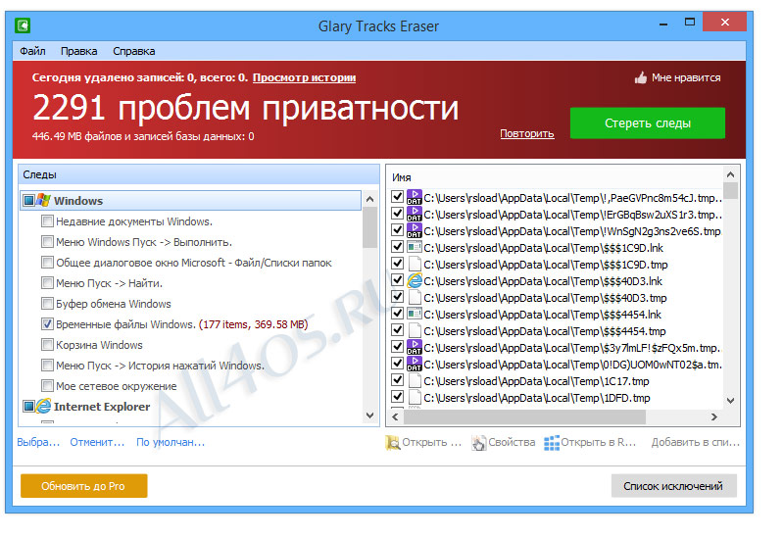783x538 pixels.
Task: Click file list scroll-up arrow
Action: [730, 174]
